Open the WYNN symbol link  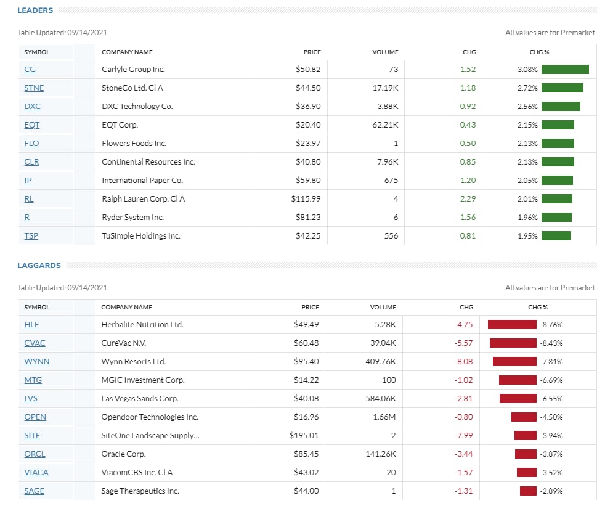[36, 362]
